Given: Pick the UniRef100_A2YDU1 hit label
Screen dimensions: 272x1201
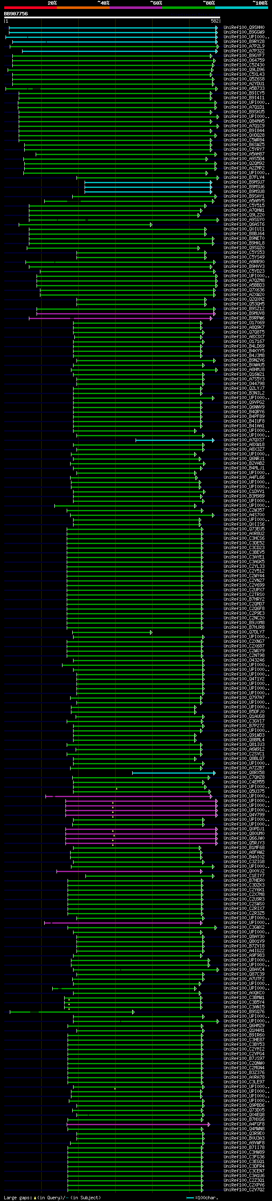Looking at the screenshot, I should (244, 84).
